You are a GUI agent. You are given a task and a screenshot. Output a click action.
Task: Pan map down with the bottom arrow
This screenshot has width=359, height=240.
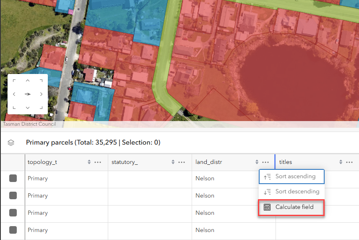[28, 108]
